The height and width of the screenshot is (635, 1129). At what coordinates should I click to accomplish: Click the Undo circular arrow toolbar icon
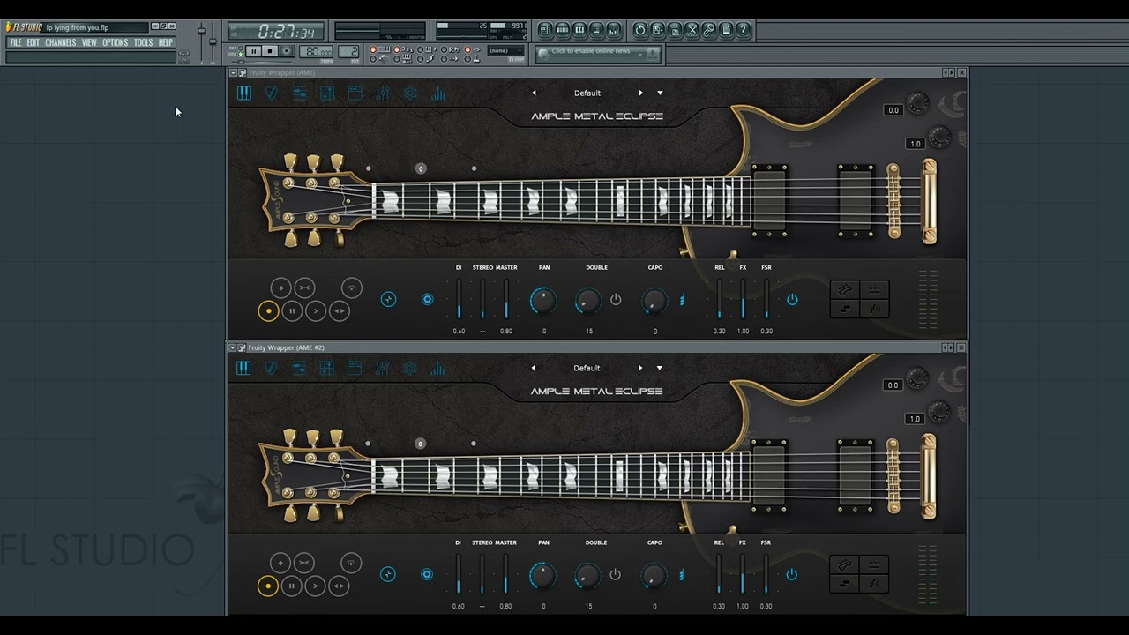639,30
